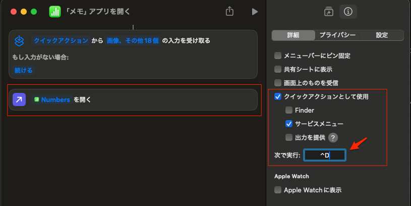Enable receive what's on screen checkbox
The height and width of the screenshot is (206, 411).
(278, 83)
